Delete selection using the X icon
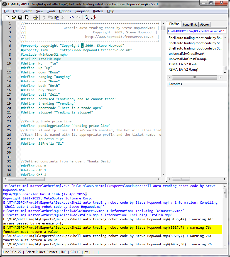The height and width of the screenshot is (257, 230). (63, 17)
